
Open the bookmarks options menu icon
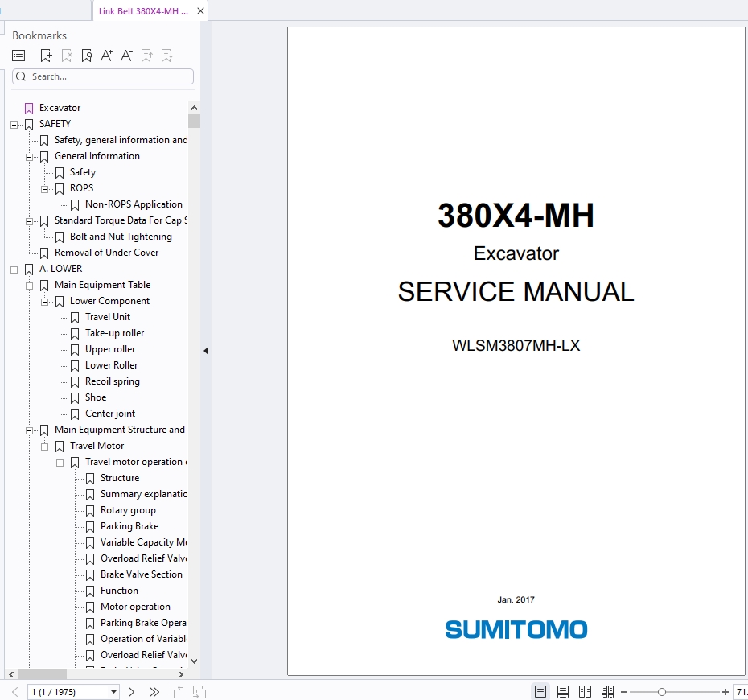pos(18,56)
